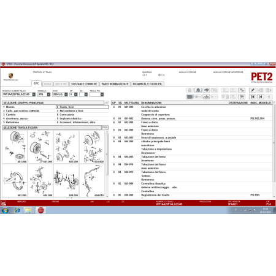Select main group '4 Avantreno, sterzo'
The width and height of the screenshot is (276, 276).
tap(29, 118)
